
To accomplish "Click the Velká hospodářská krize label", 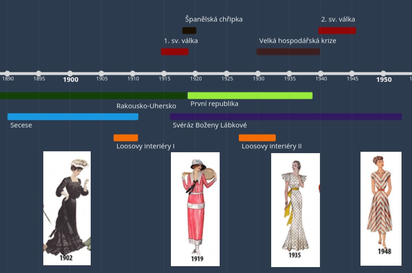I will click(298, 41).
